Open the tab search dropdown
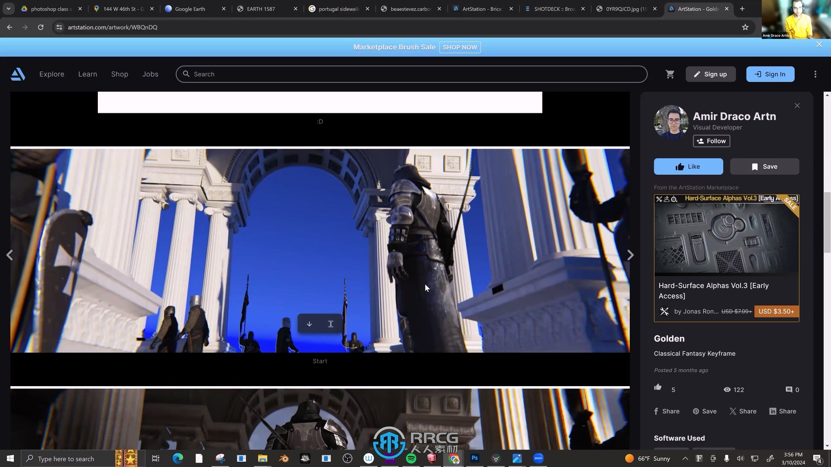Screen dimensions: 831x467 (x=8, y=9)
